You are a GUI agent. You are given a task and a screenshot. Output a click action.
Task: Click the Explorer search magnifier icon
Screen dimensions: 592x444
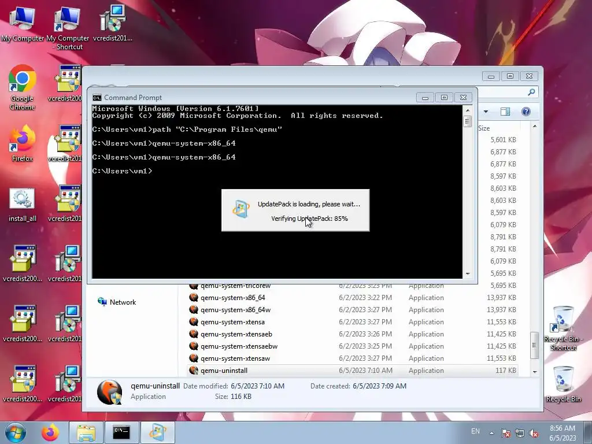tap(531, 92)
